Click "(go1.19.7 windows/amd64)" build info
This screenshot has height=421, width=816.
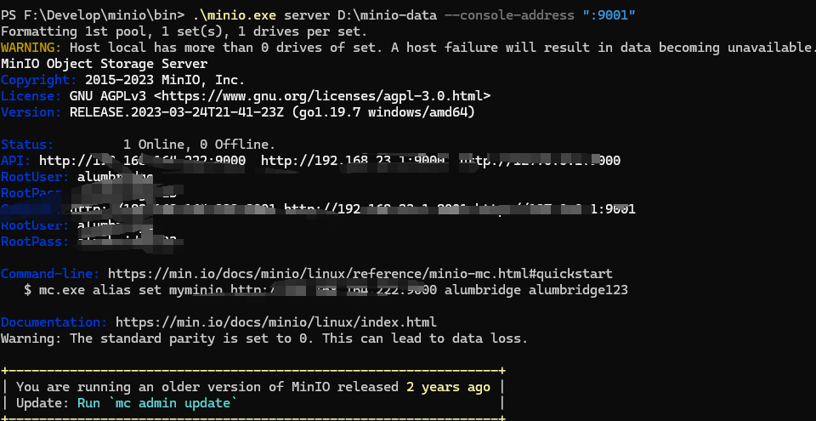[383, 112]
